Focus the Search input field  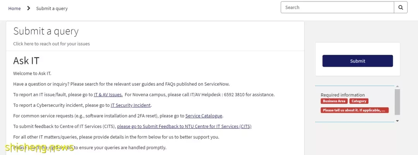coord(337,7)
